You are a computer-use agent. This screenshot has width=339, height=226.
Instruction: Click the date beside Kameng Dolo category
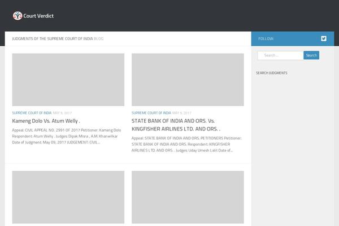[62, 113]
